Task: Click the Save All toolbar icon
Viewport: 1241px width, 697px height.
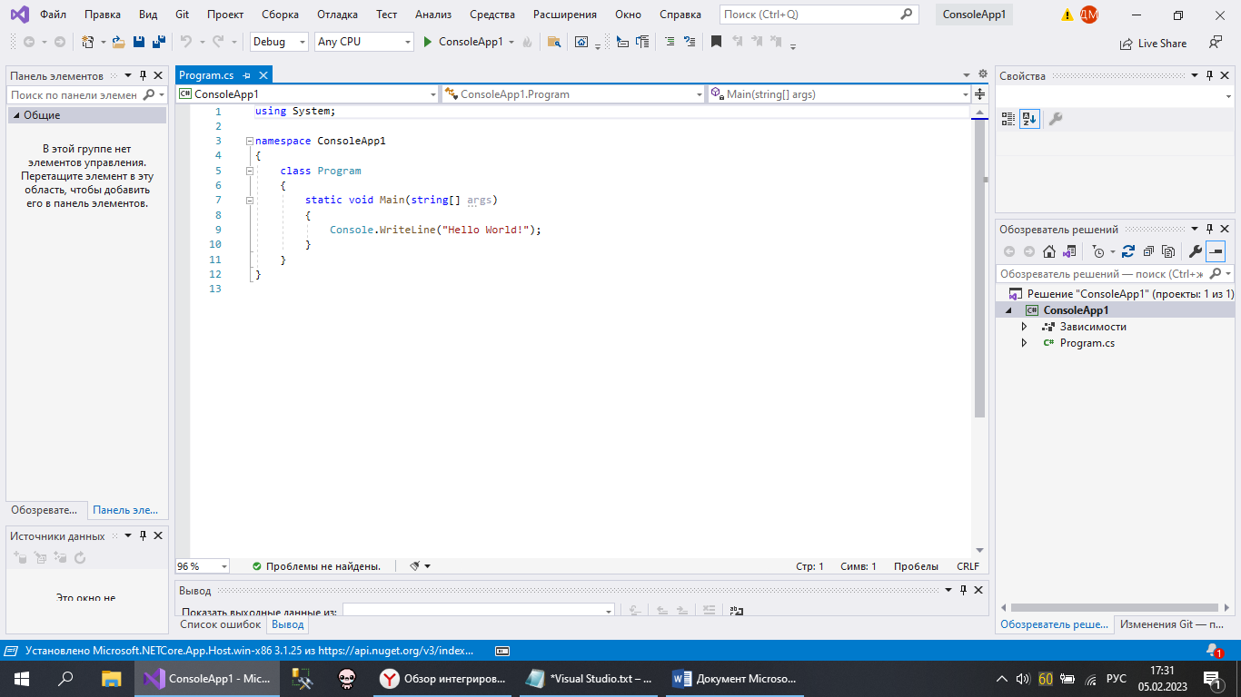Action: (158, 42)
